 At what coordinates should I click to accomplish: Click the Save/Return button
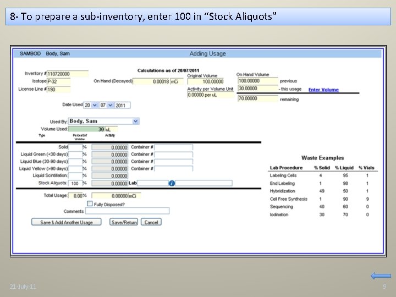[124, 222]
